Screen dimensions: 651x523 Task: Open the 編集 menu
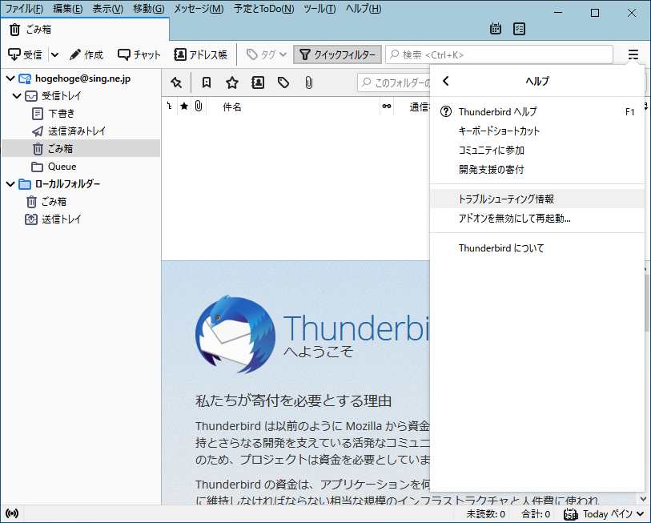(68, 9)
